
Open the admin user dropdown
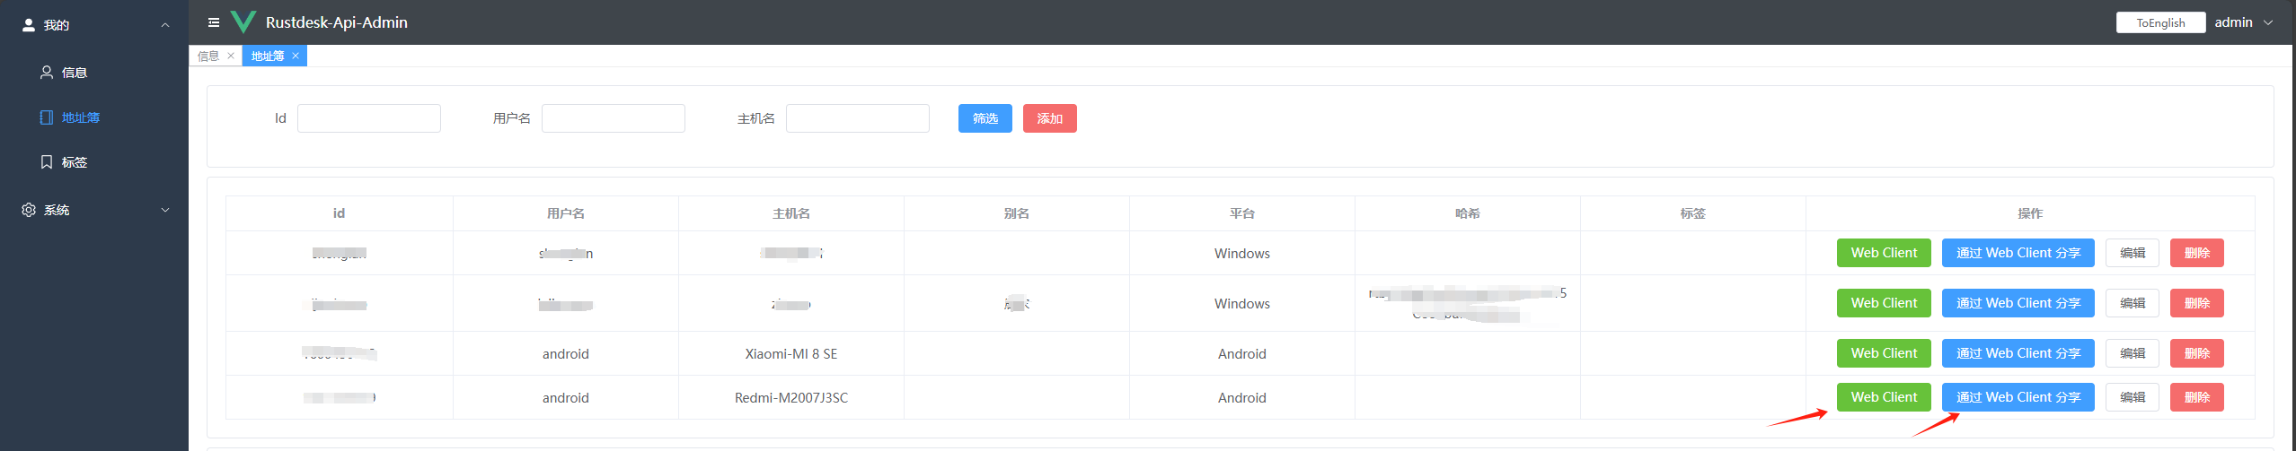(2243, 22)
